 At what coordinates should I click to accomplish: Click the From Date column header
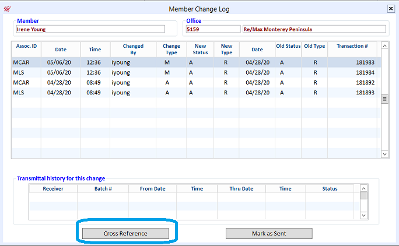(153, 188)
